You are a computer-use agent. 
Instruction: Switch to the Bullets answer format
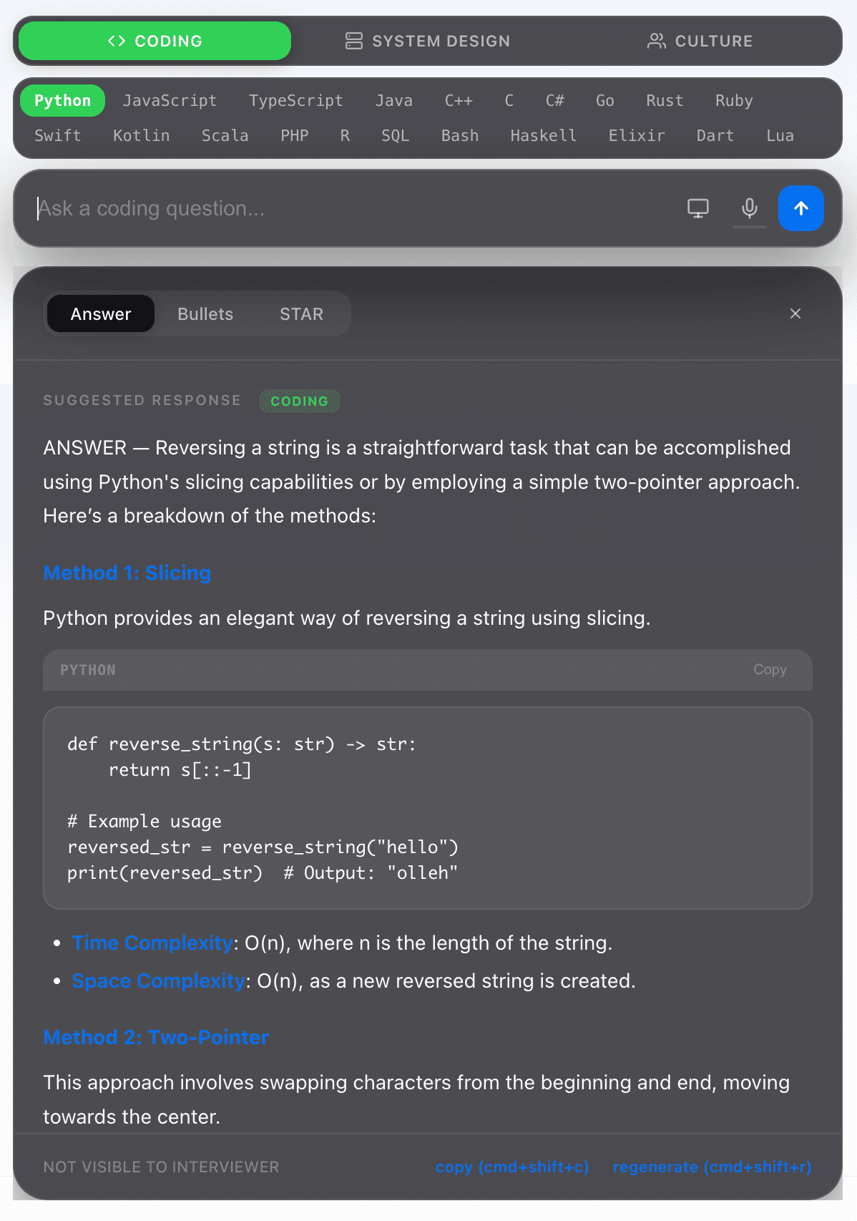pos(205,313)
